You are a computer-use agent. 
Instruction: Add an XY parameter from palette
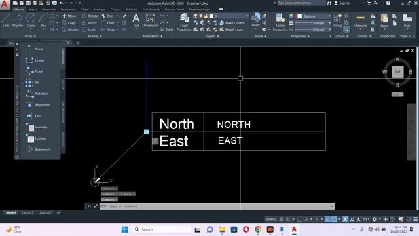pos(32,83)
